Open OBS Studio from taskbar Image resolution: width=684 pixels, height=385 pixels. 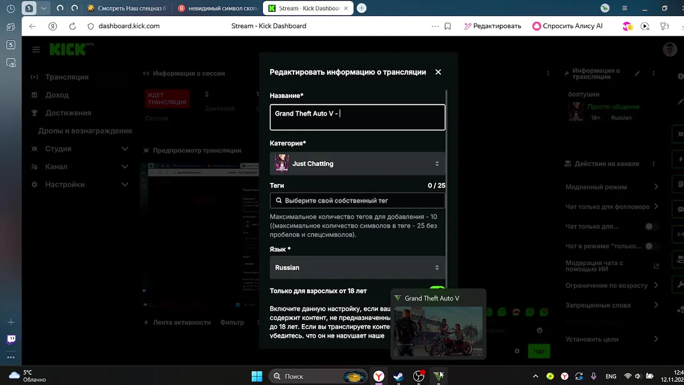[x=418, y=376]
